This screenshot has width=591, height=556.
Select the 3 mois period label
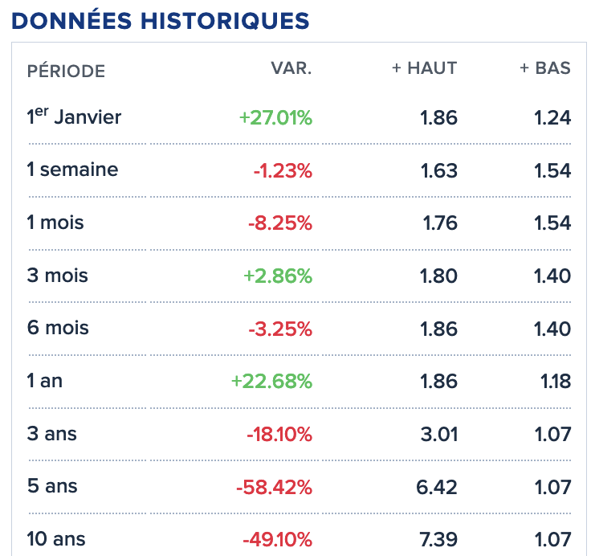57,275
